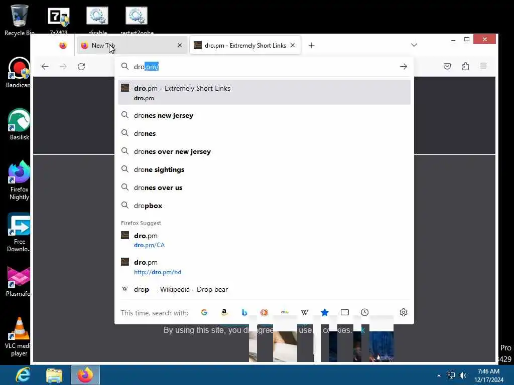
Task: Select the pinned Firefox tab
Action: pyautogui.click(x=63, y=46)
